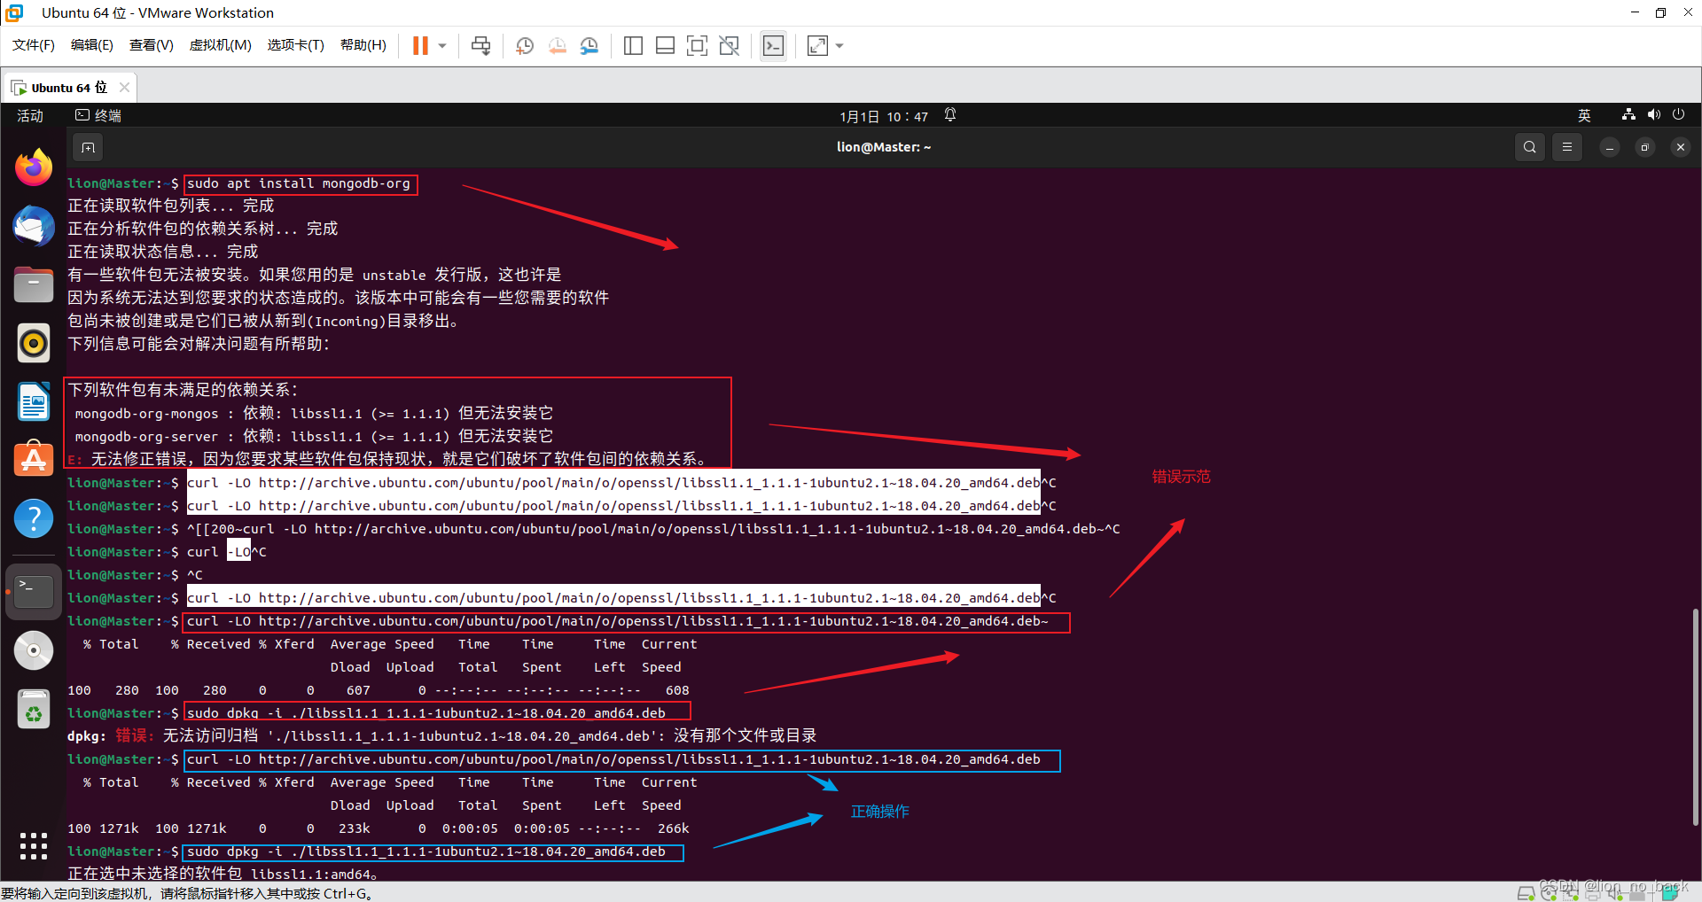Click the volume speaker icon in top bar
Image resolution: width=1702 pixels, height=902 pixels.
pyautogui.click(x=1653, y=115)
